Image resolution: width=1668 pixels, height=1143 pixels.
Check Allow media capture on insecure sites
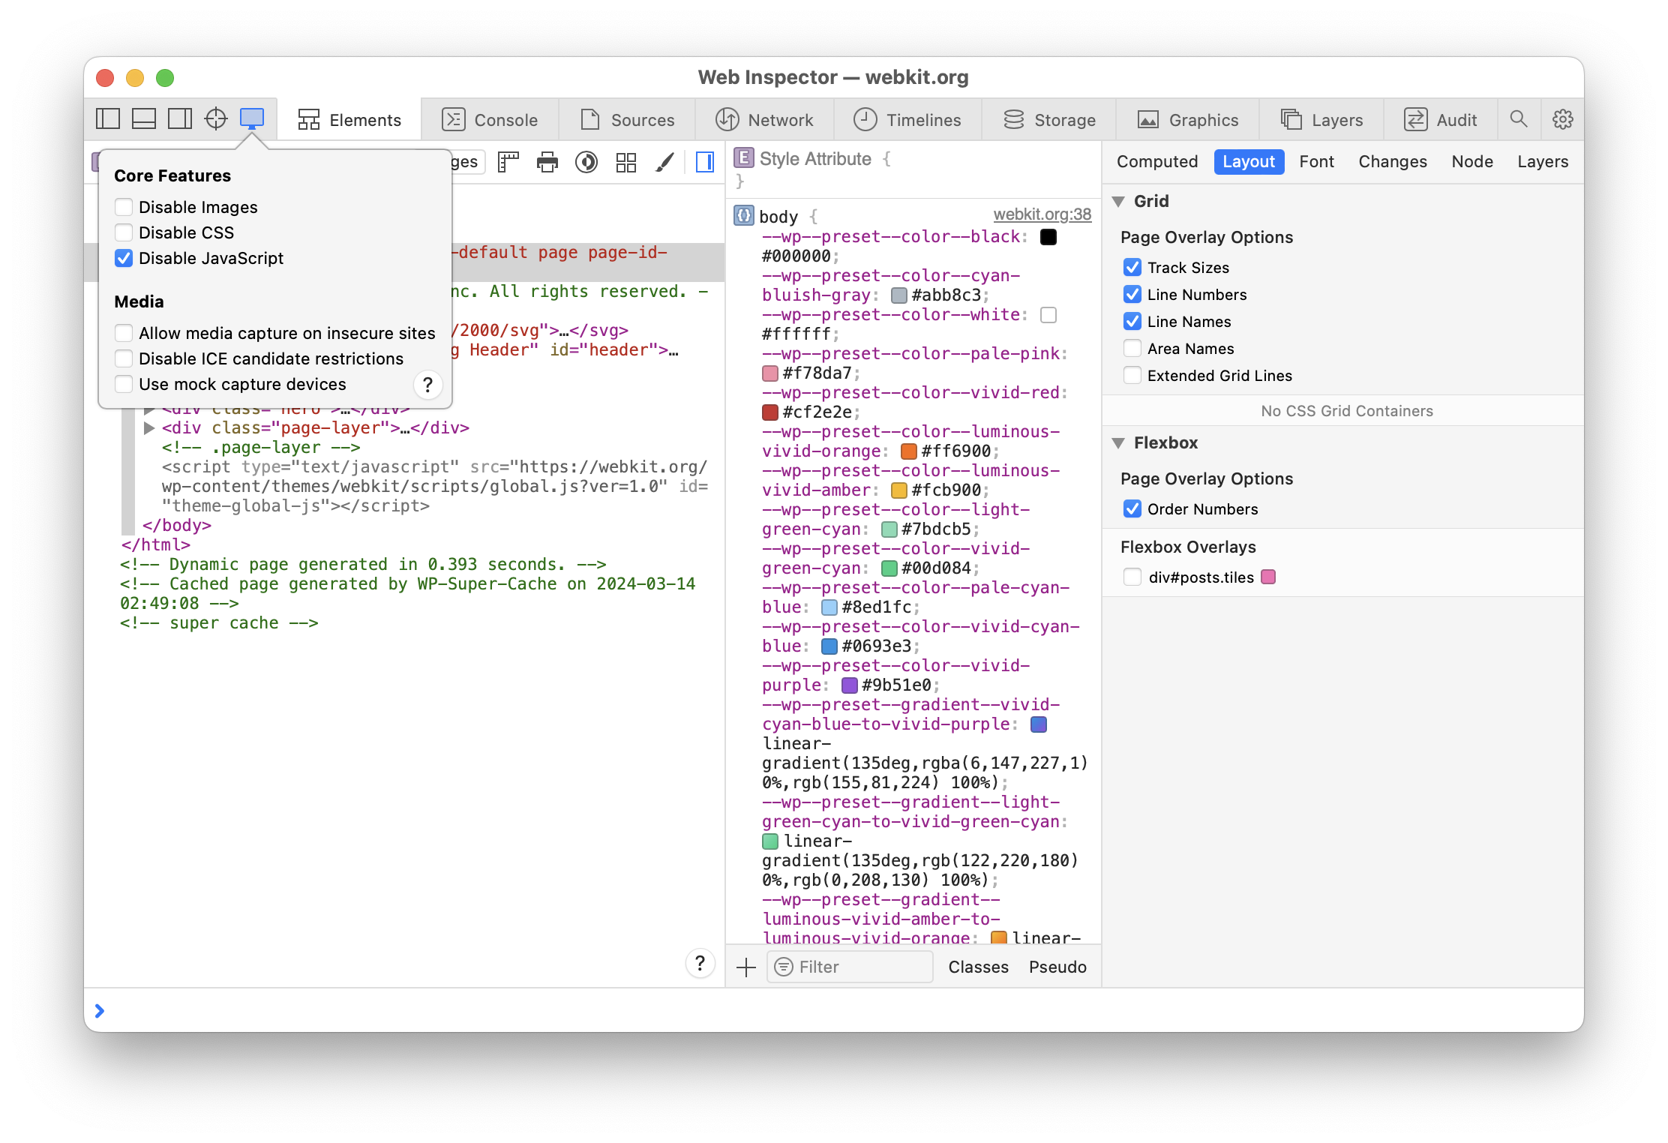coord(124,333)
